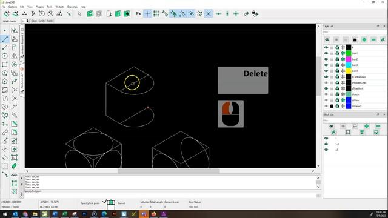The image size is (388, 218).
Task: Click the Layer List filter field
Action: 354,32
